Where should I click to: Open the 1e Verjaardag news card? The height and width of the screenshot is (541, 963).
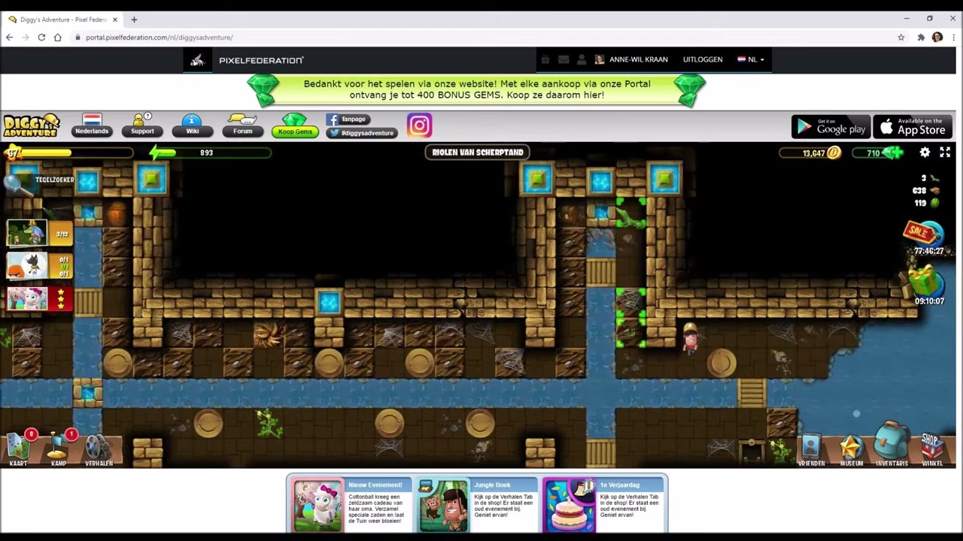603,504
